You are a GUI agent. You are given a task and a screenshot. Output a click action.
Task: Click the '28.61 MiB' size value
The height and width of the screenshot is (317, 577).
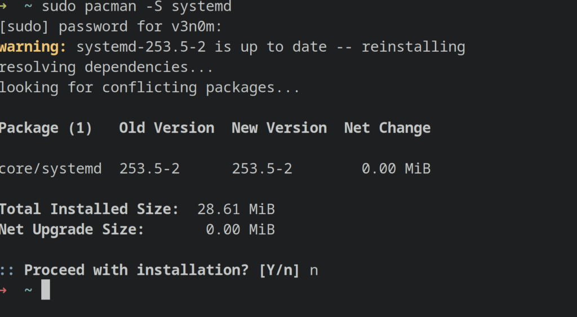(x=236, y=209)
